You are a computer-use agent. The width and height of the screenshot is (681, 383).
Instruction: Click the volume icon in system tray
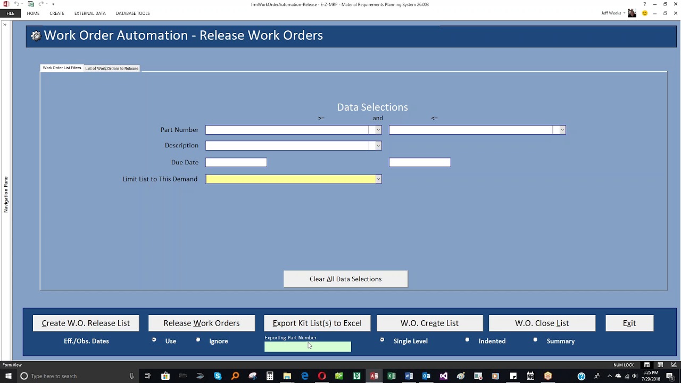pyautogui.click(x=634, y=376)
